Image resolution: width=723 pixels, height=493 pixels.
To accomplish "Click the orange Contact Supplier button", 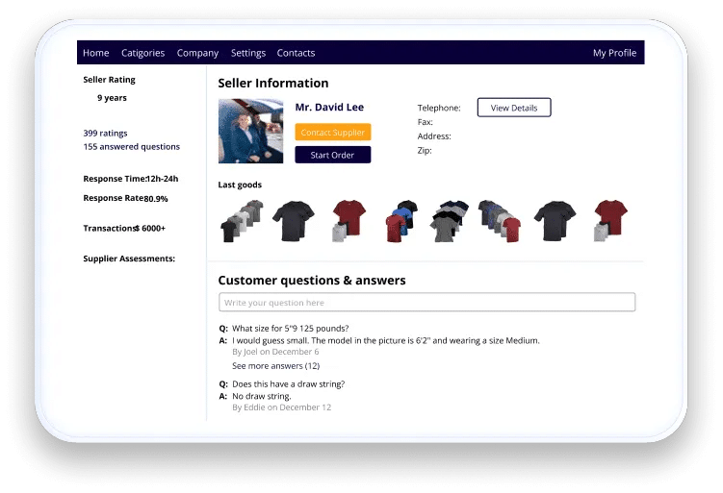I will 332,133.
